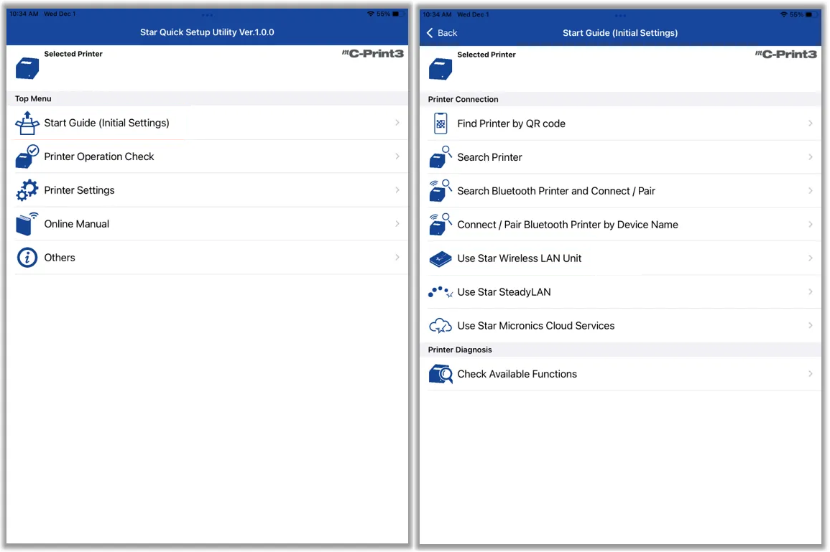
Task: Tap Start Guide (Initial Settings) header title
Action: coord(620,33)
